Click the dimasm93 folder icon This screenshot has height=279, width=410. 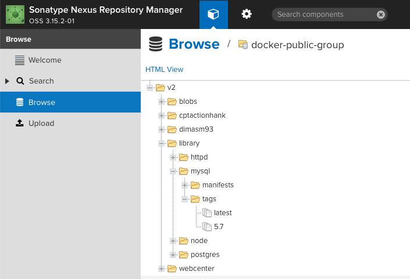click(x=172, y=129)
